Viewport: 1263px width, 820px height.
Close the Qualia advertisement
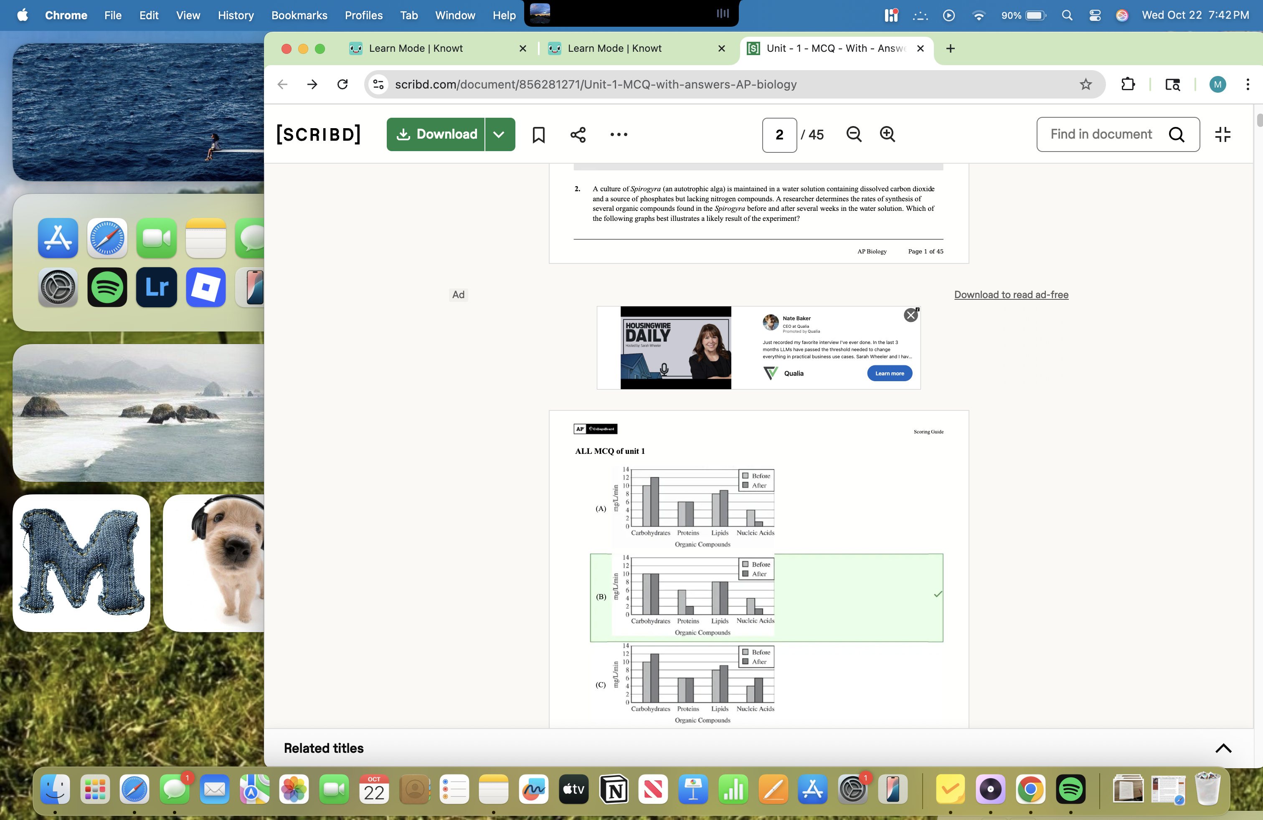[910, 315]
